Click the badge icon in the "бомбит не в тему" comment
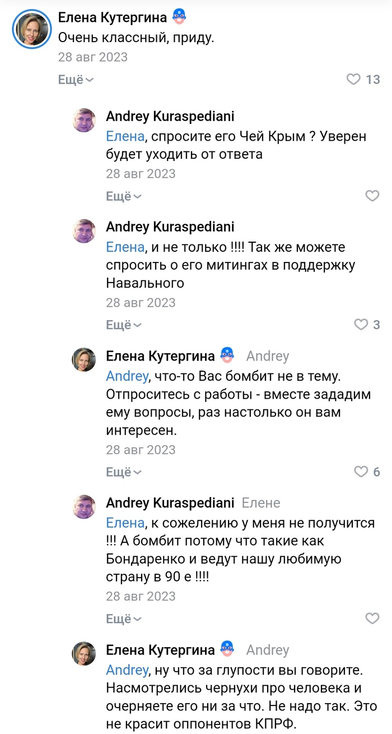This screenshot has width=392, height=734. (x=227, y=355)
